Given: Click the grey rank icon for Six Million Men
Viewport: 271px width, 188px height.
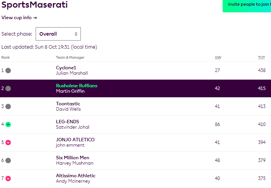Looking at the screenshot, I should click(x=8, y=160).
